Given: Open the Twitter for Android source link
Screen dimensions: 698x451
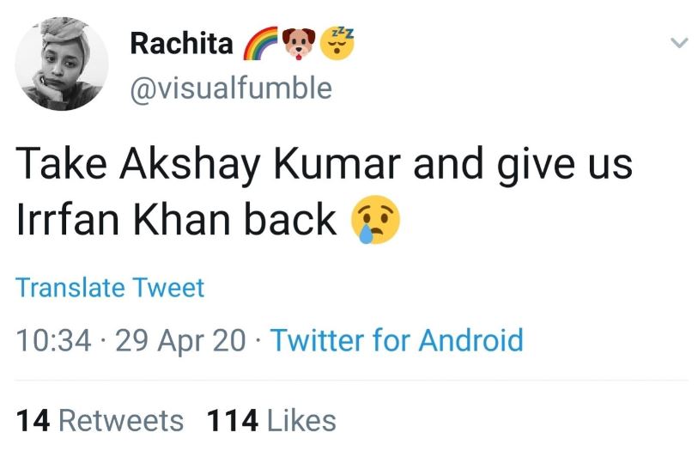Looking at the screenshot, I should point(397,340).
